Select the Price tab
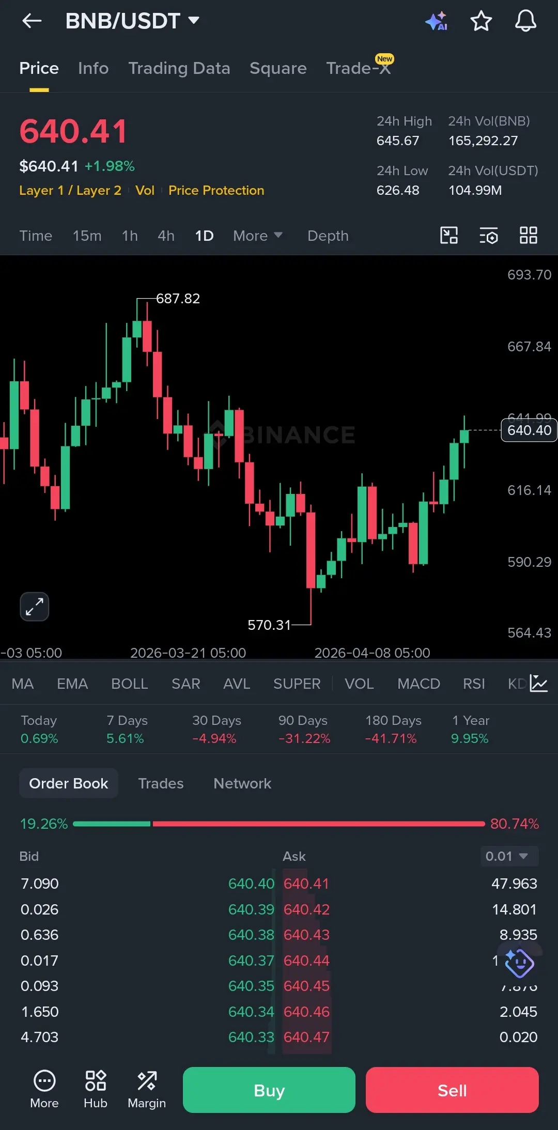The height and width of the screenshot is (1130, 558). [39, 68]
